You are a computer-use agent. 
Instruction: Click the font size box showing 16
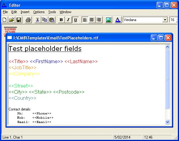[173, 20]
